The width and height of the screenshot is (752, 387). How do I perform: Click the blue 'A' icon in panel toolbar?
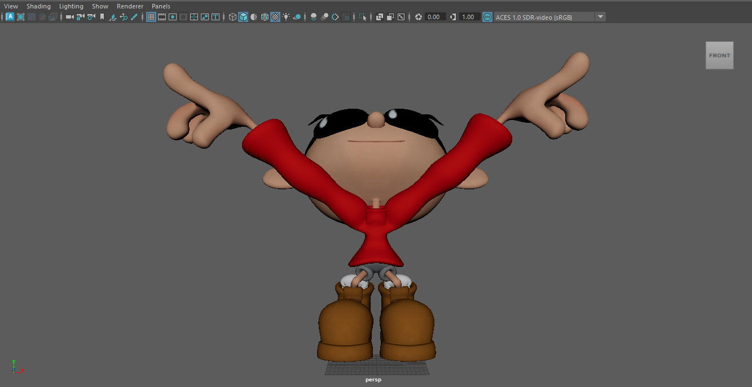click(10, 17)
